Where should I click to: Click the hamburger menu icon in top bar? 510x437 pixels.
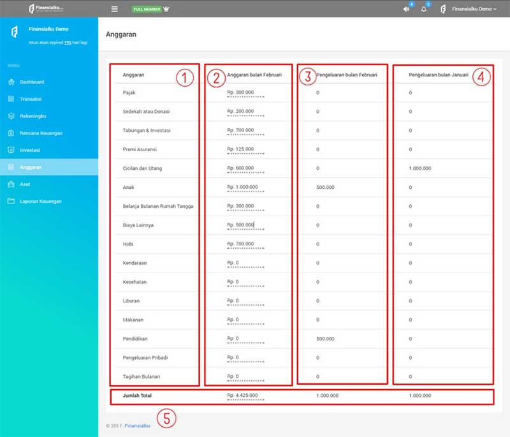pos(114,9)
